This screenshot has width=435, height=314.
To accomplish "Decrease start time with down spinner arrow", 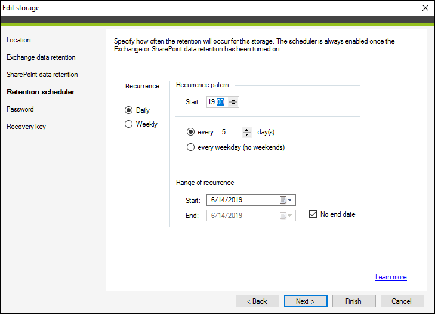I will (233, 104).
